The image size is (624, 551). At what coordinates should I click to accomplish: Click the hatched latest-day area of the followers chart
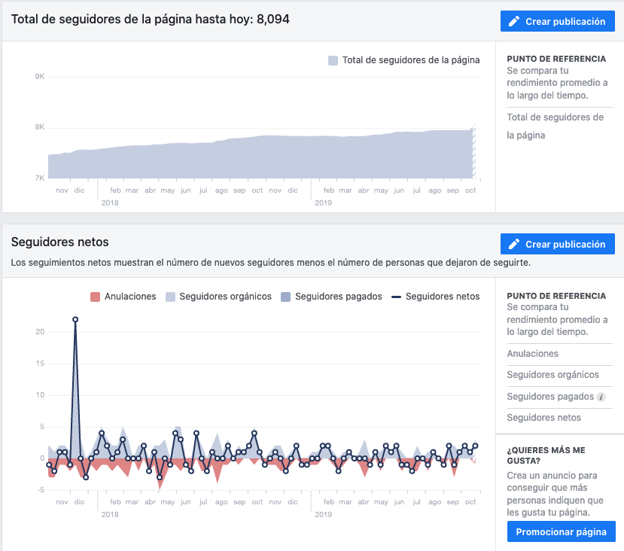[x=474, y=152]
